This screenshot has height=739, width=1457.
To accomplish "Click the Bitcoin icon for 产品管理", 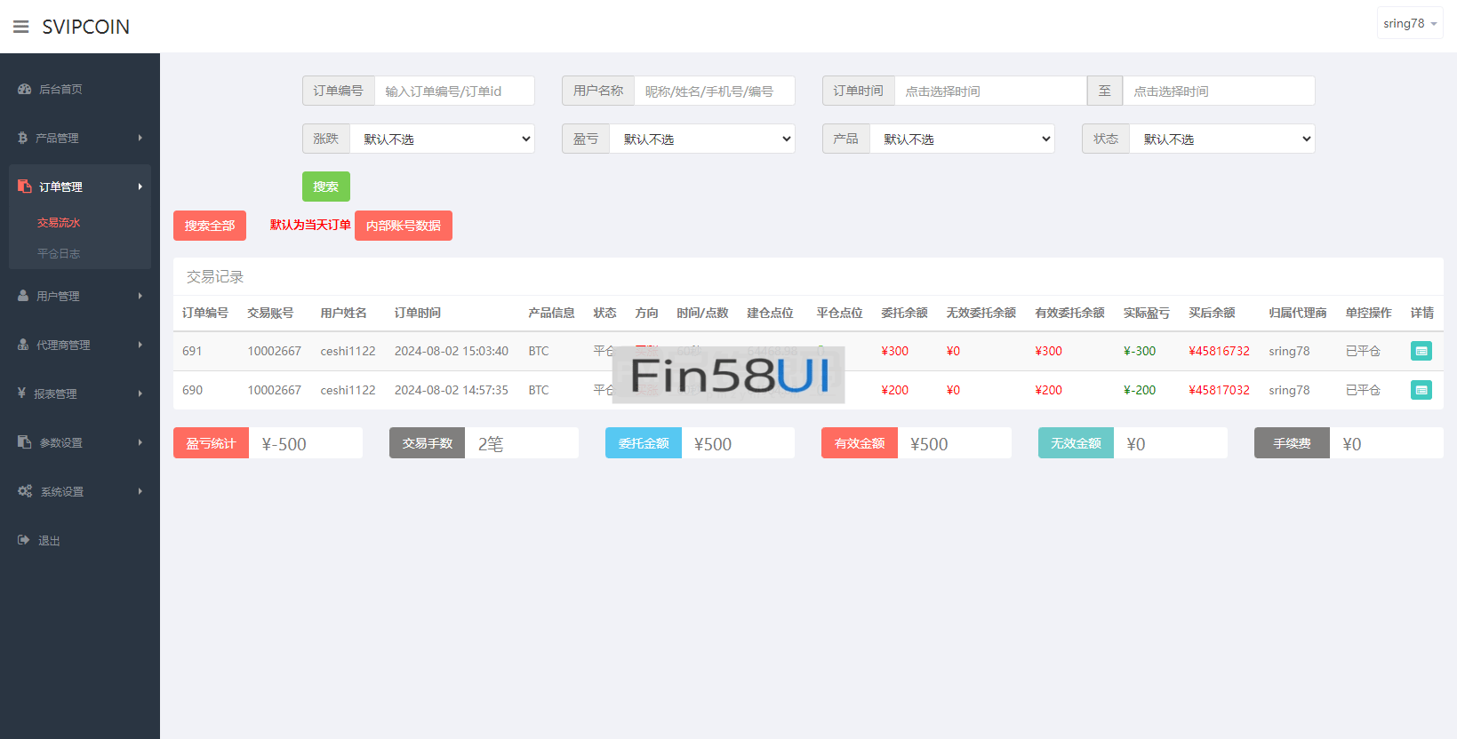I will point(23,138).
